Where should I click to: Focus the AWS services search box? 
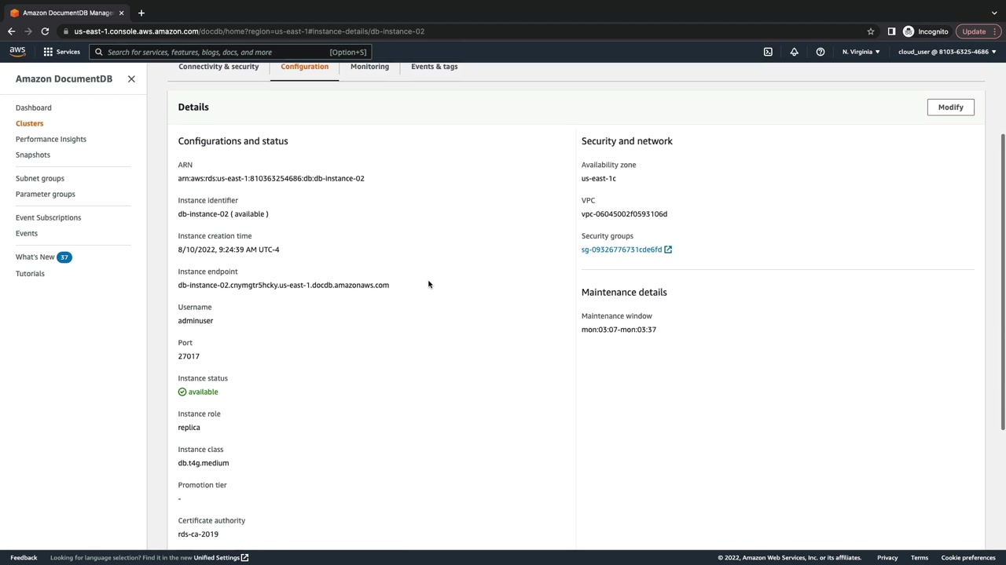coord(231,52)
